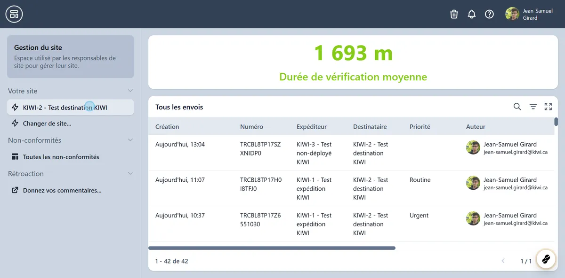Open Toutes les non-conformités
Screen dimensions: 565x278
(61, 156)
